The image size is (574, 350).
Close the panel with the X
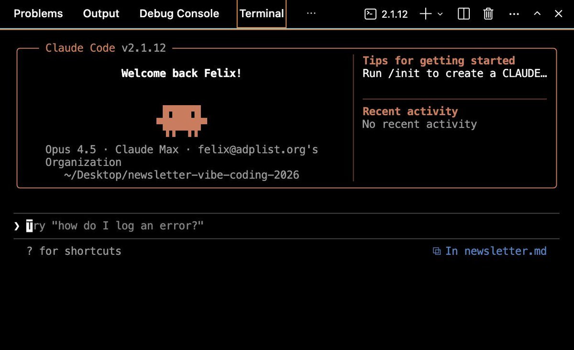coord(558,14)
